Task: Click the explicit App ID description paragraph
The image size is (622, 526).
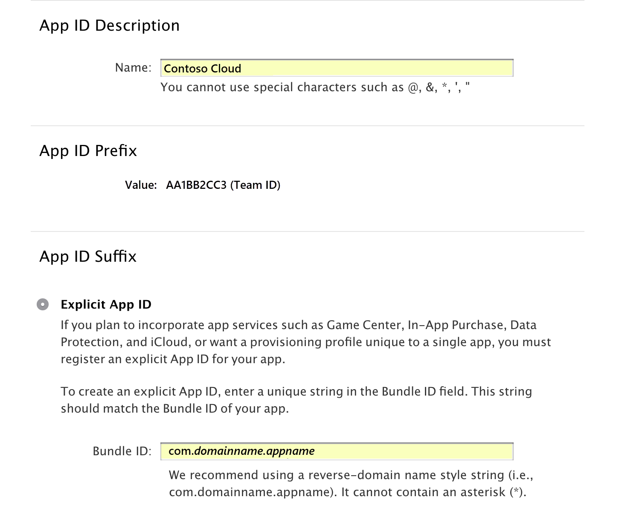Action: click(306, 341)
